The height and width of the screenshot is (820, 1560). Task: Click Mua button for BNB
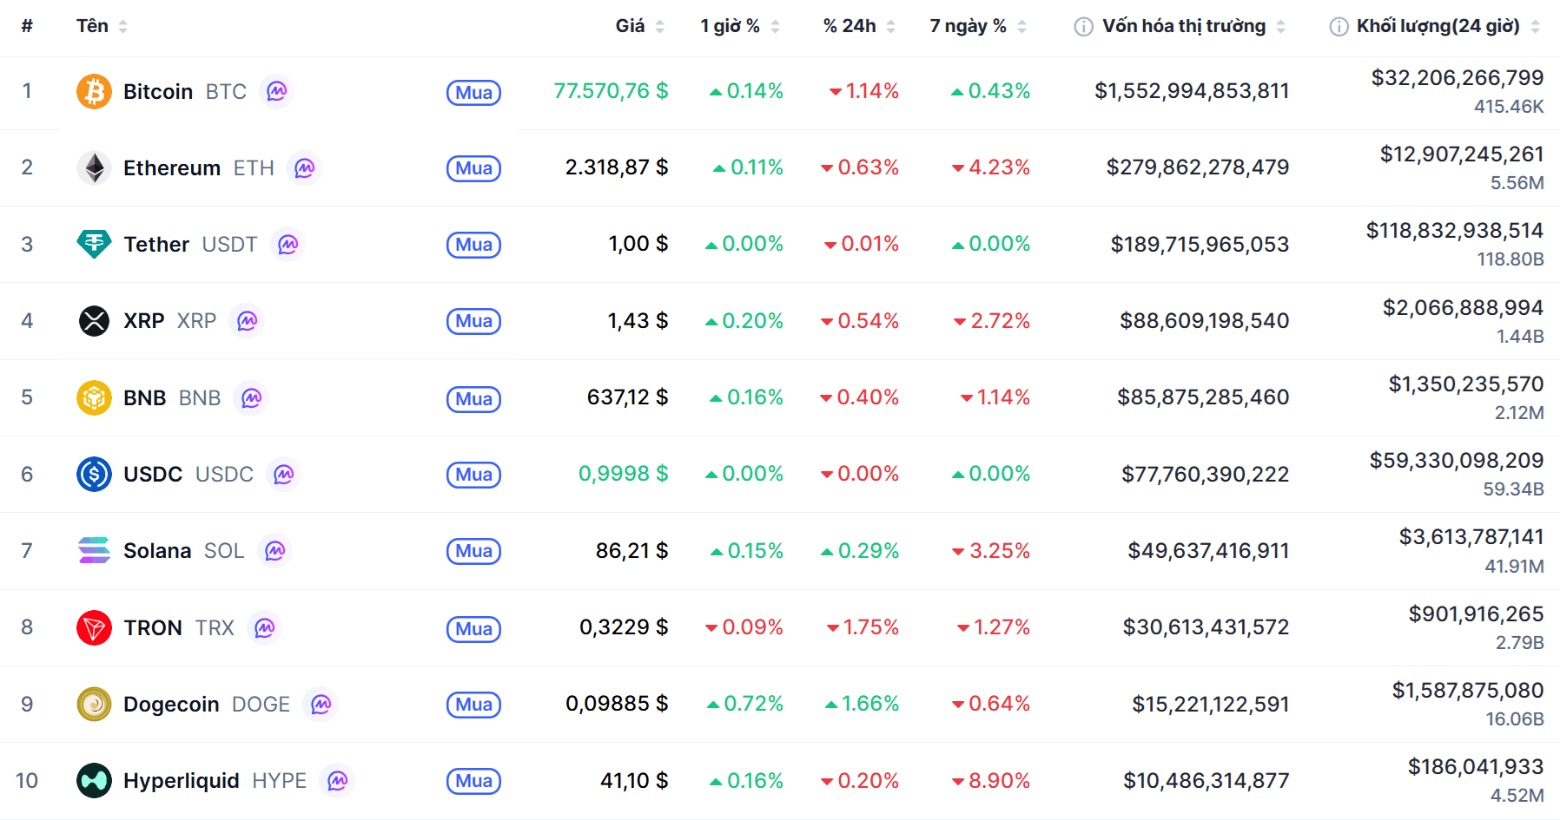tap(473, 399)
